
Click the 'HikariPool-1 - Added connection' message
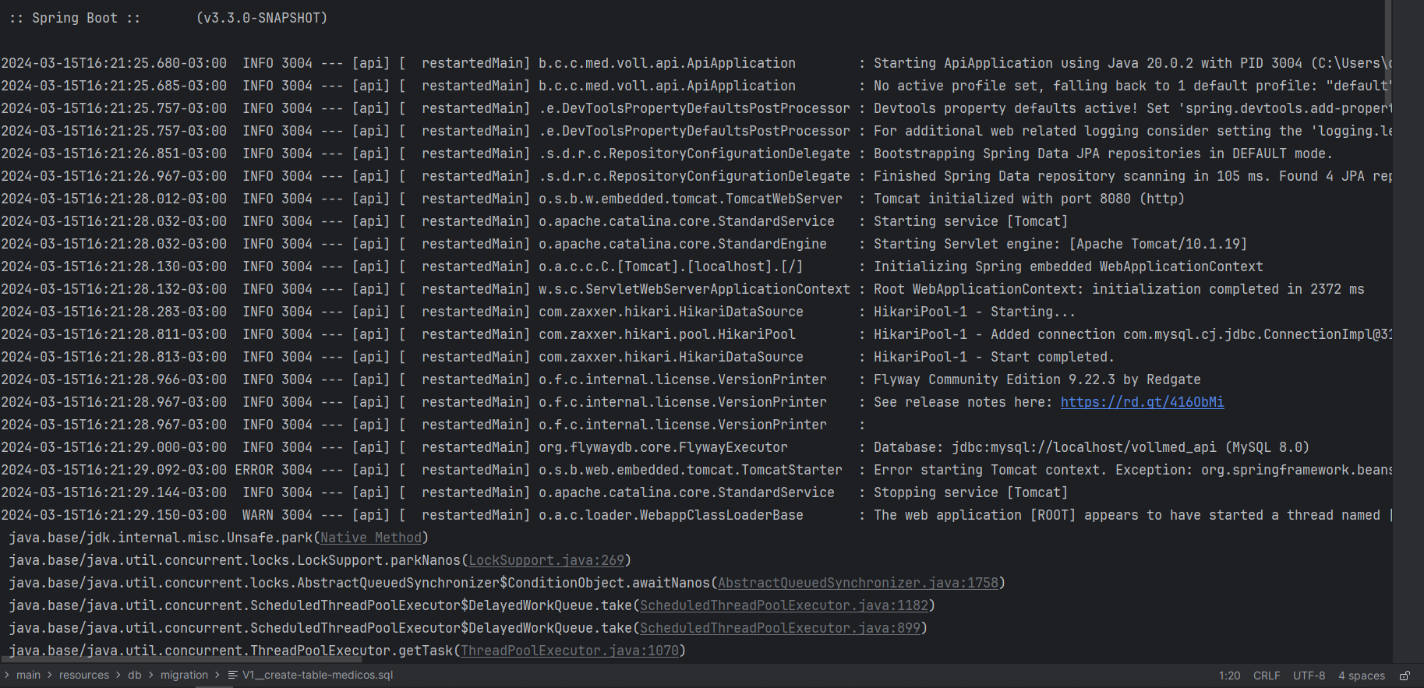click(1133, 334)
